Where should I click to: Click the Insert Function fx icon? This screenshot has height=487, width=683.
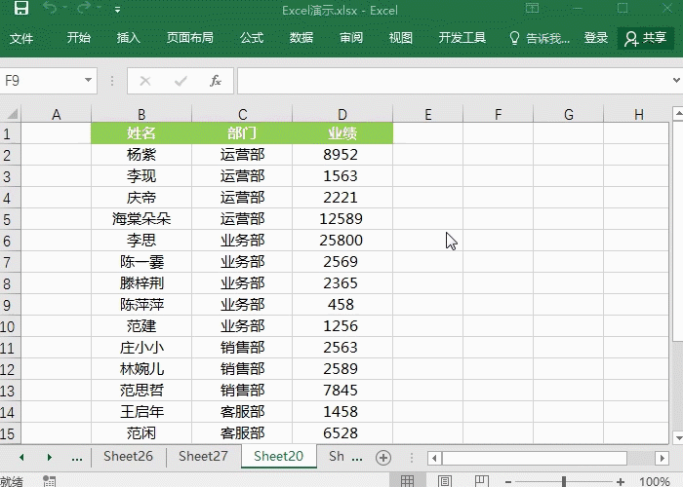[216, 81]
